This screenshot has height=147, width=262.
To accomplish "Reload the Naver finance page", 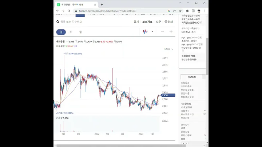I will 69,11.
